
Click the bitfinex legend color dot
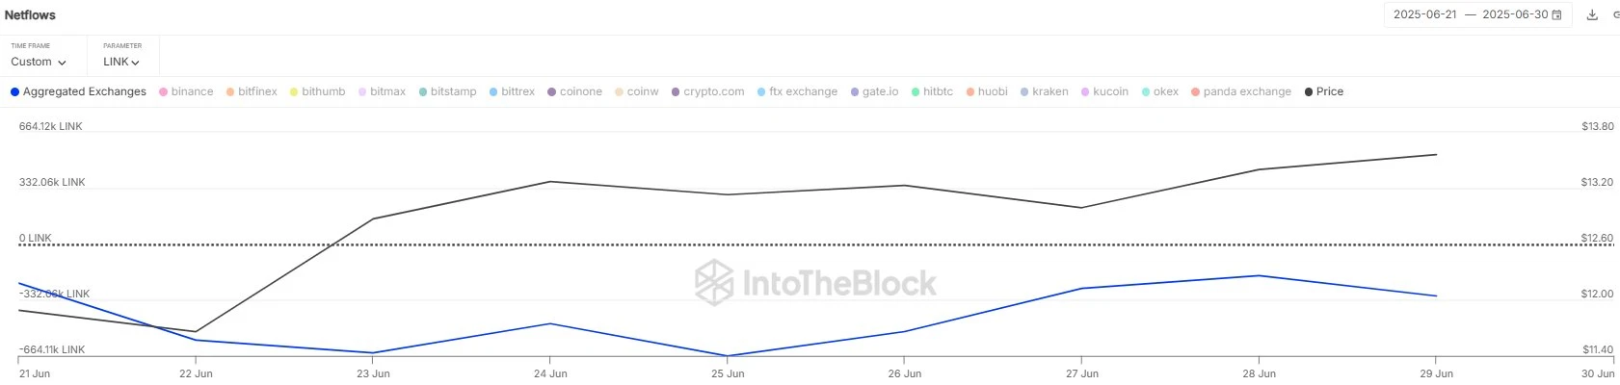(230, 92)
